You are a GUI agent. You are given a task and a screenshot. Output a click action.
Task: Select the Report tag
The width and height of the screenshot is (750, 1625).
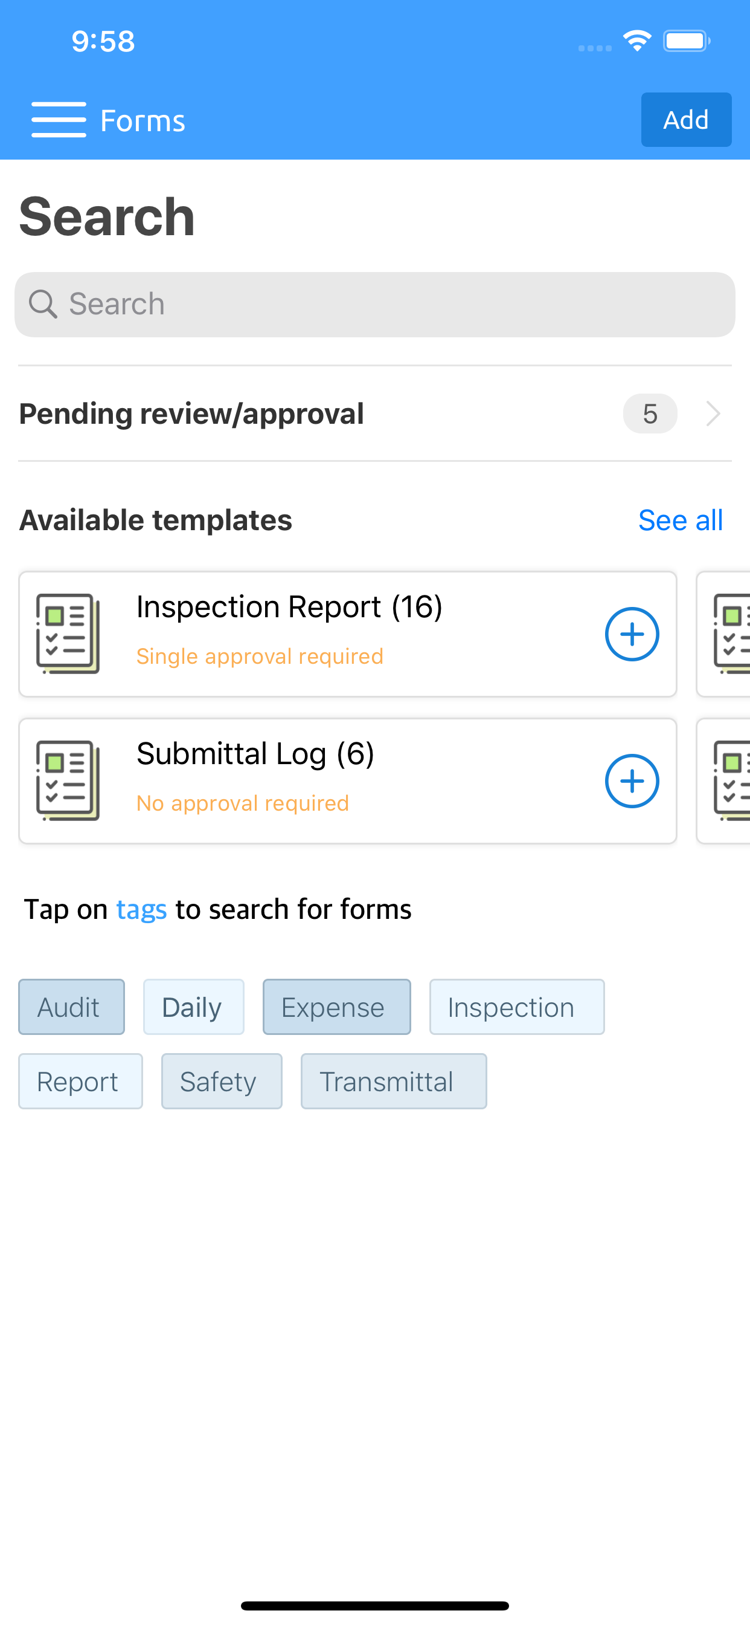click(x=80, y=1082)
